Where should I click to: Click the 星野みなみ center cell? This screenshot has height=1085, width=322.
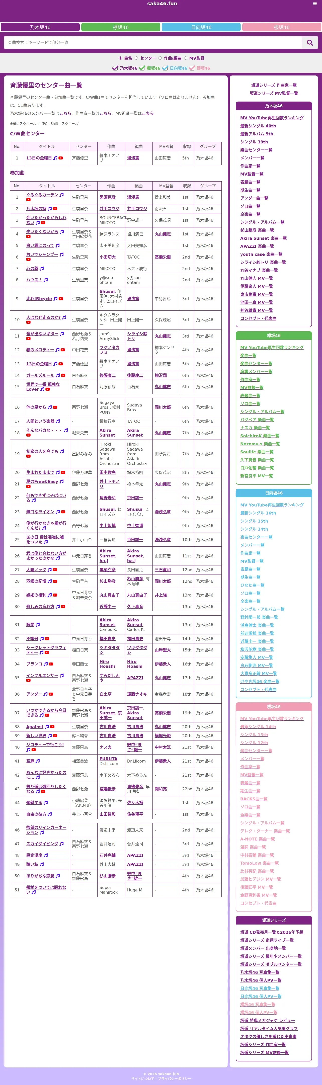(x=84, y=454)
